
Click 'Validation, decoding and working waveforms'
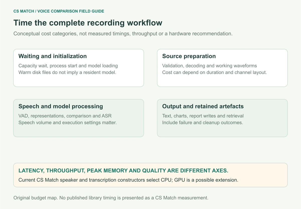[209, 66]
